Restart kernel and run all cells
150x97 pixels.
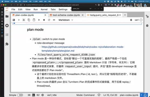coord(54,20)
